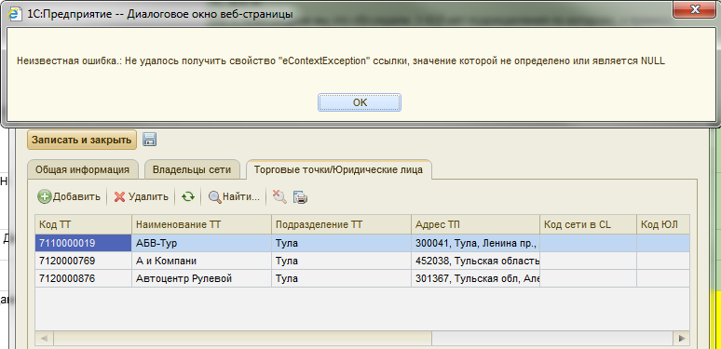Click the Автоцентр Рулевой cell
Image resolution: width=721 pixels, height=349 pixels.
[x=202, y=278]
